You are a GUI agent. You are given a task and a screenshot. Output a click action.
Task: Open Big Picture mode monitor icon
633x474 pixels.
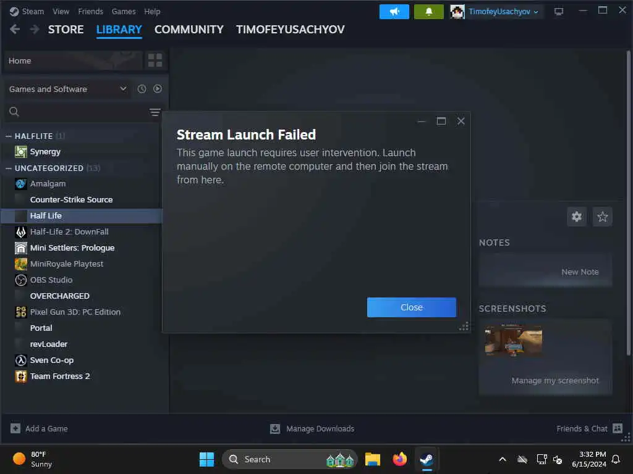[558, 12]
